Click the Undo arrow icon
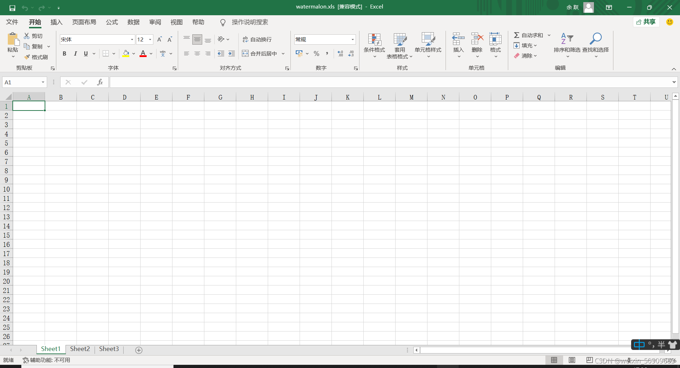This screenshot has width=680, height=368. point(25,8)
